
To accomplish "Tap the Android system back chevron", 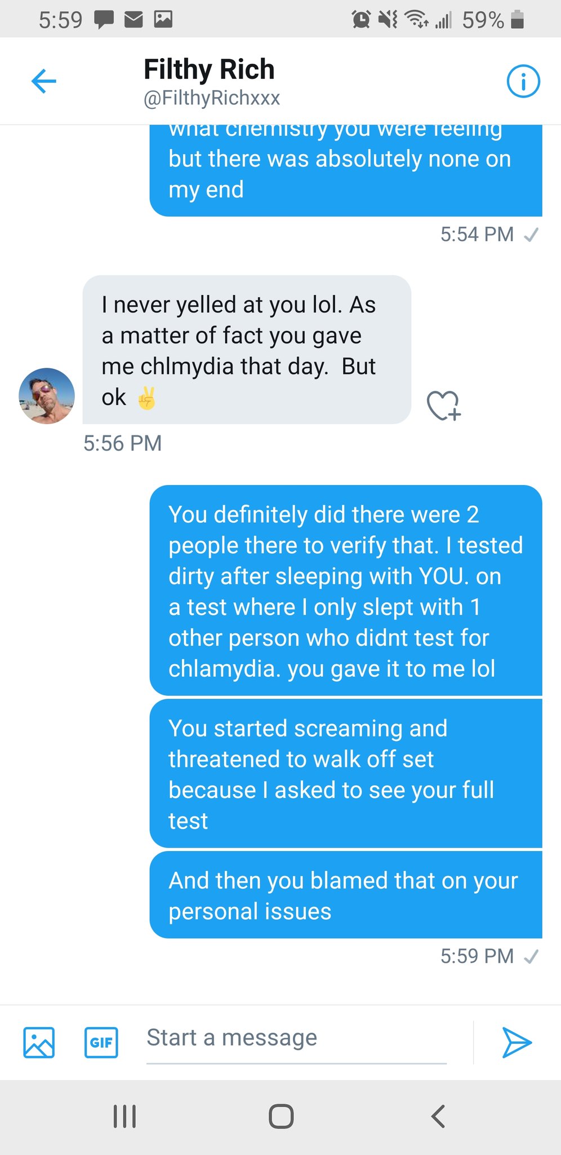I will coord(438,1116).
